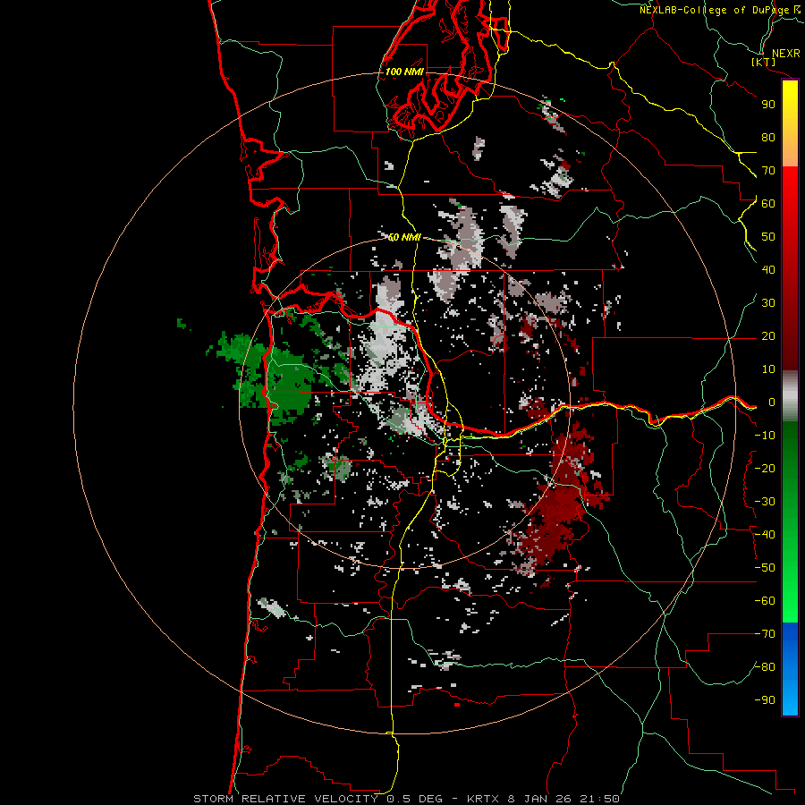The width and height of the screenshot is (805, 805).
Task: Click the -30 value on velocity scale
Action: [x=765, y=502]
